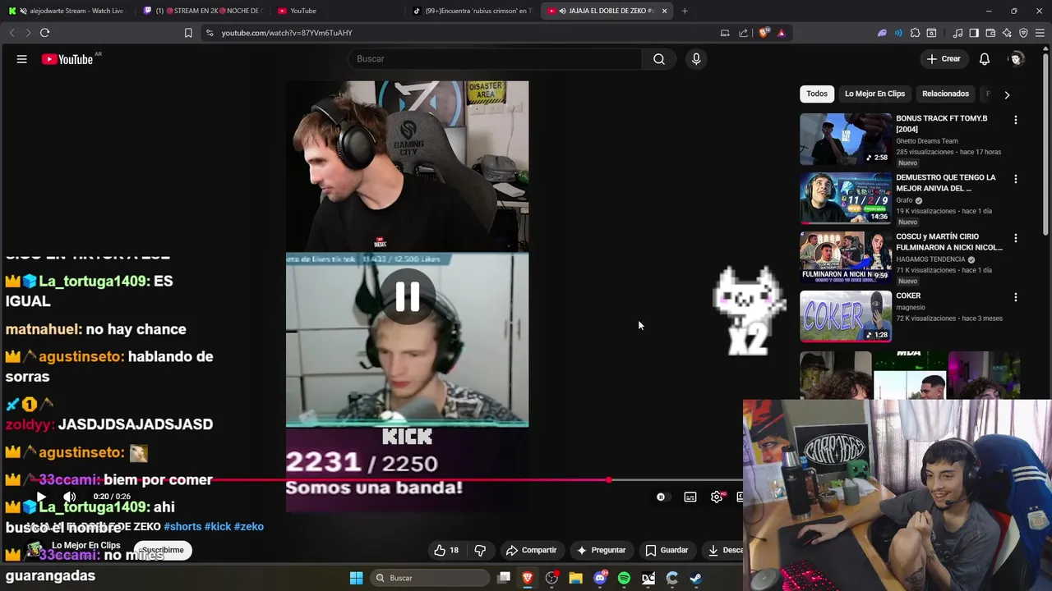Open Steam from the taskbar

[695, 578]
